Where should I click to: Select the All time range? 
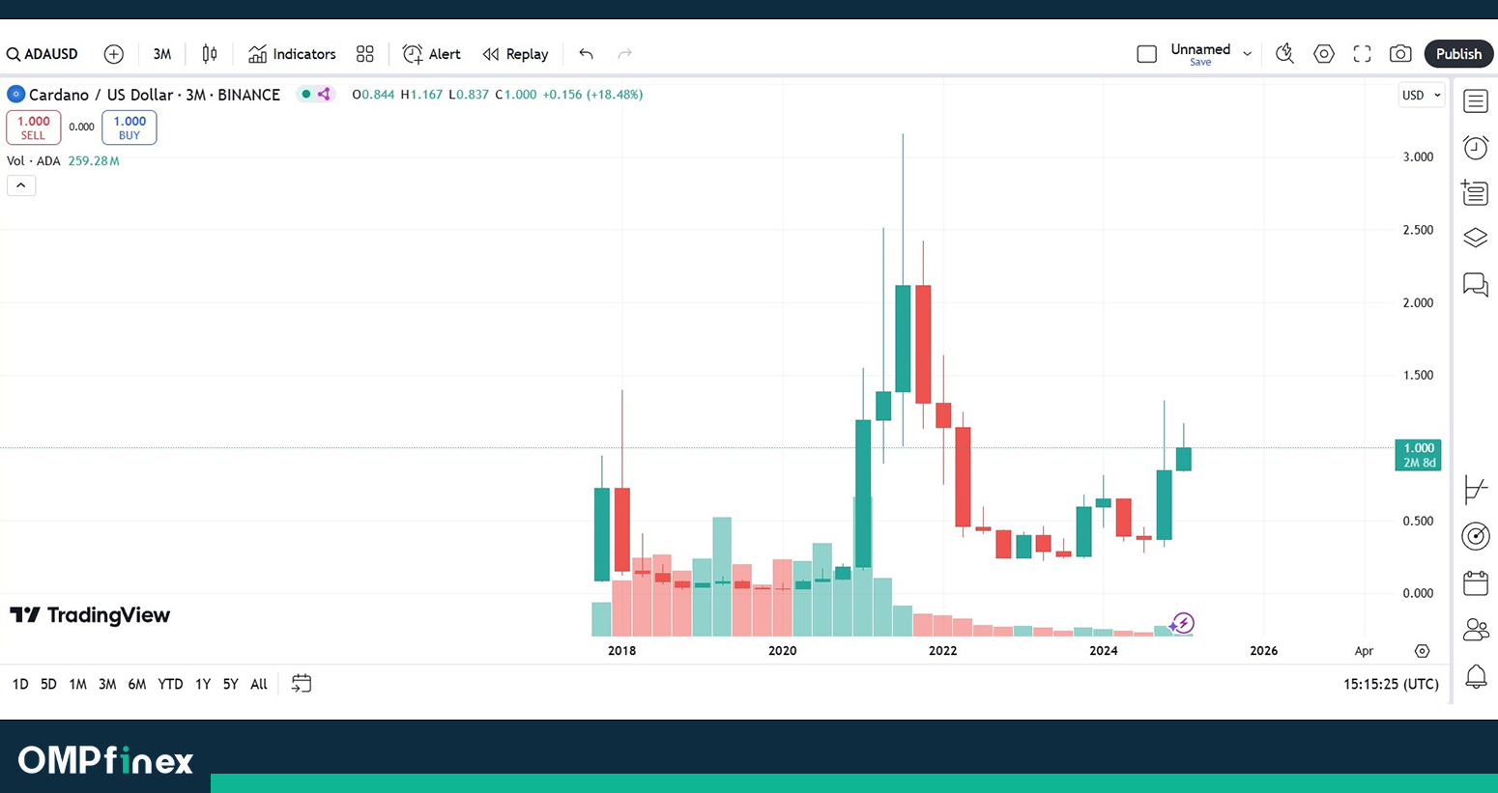[x=259, y=684]
